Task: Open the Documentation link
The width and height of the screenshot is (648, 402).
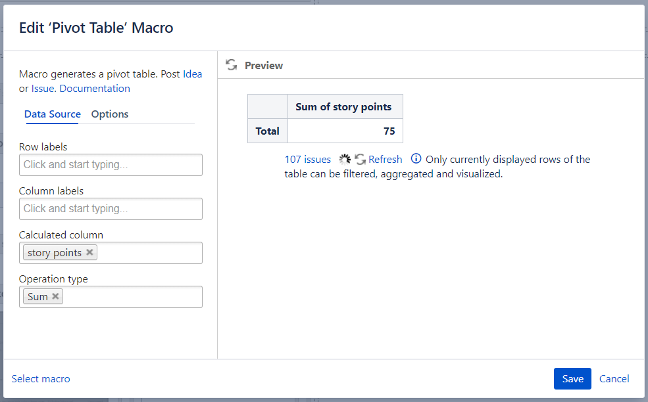Action: [95, 88]
